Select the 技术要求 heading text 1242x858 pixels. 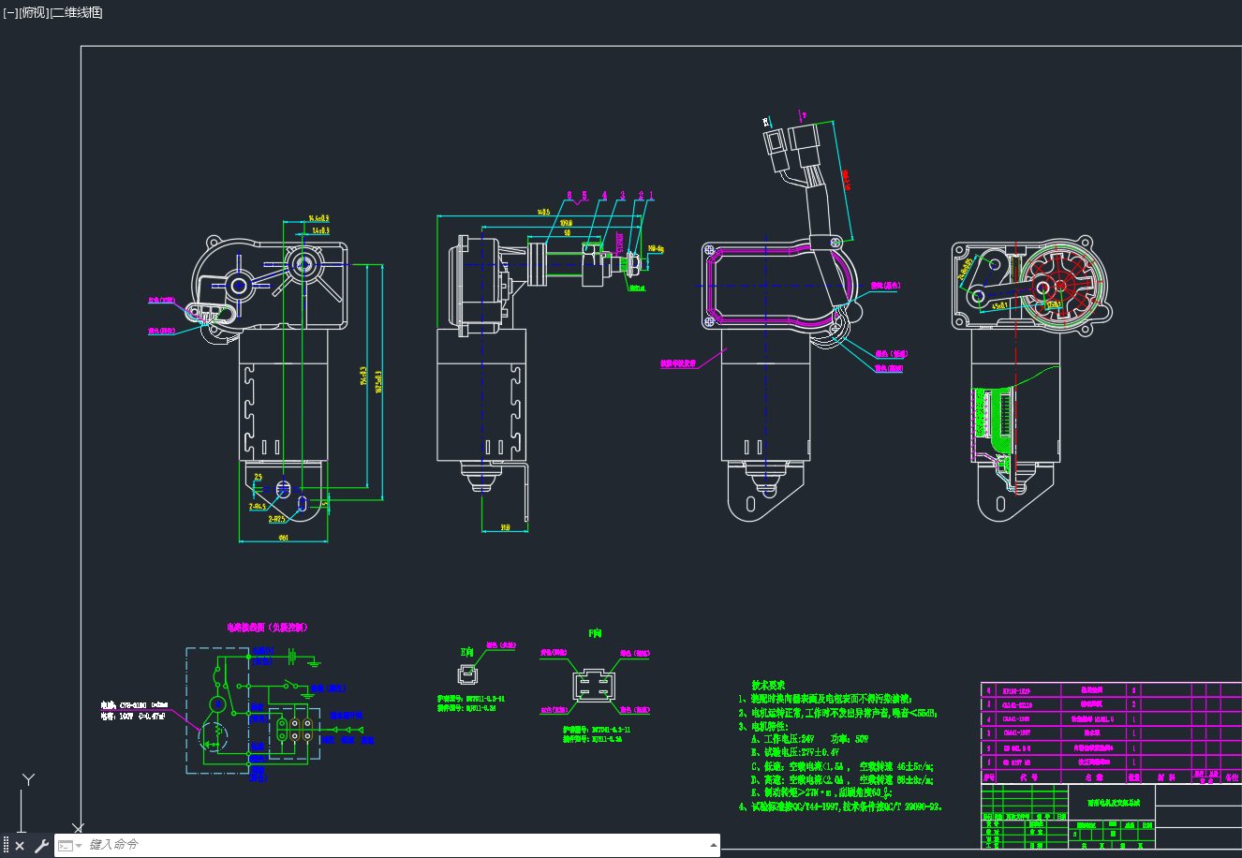pos(768,685)
